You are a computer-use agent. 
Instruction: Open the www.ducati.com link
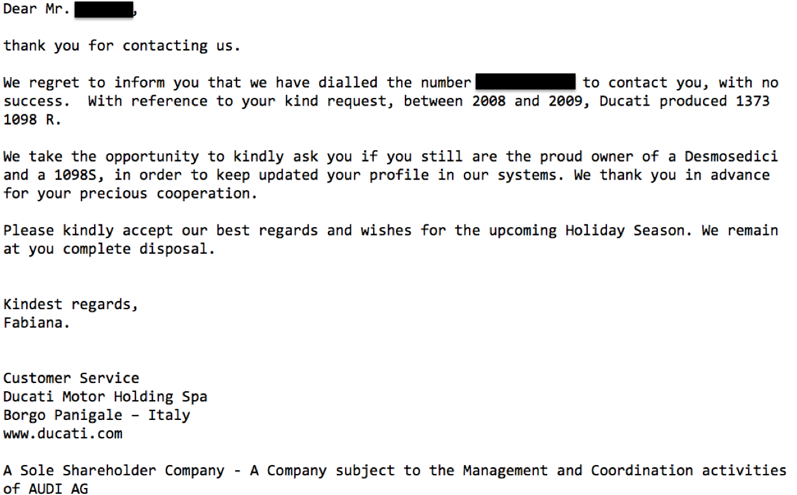63,434
